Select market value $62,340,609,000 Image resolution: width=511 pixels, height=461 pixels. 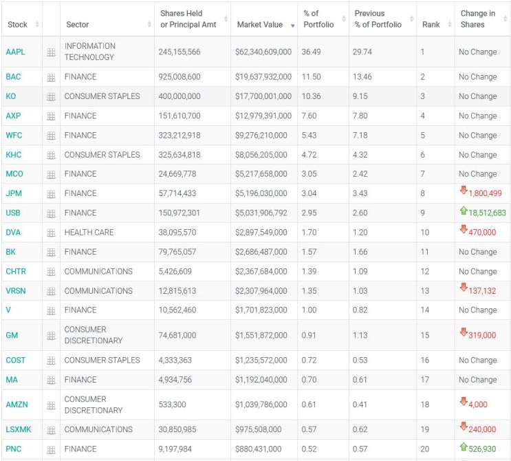coord(263,52)
